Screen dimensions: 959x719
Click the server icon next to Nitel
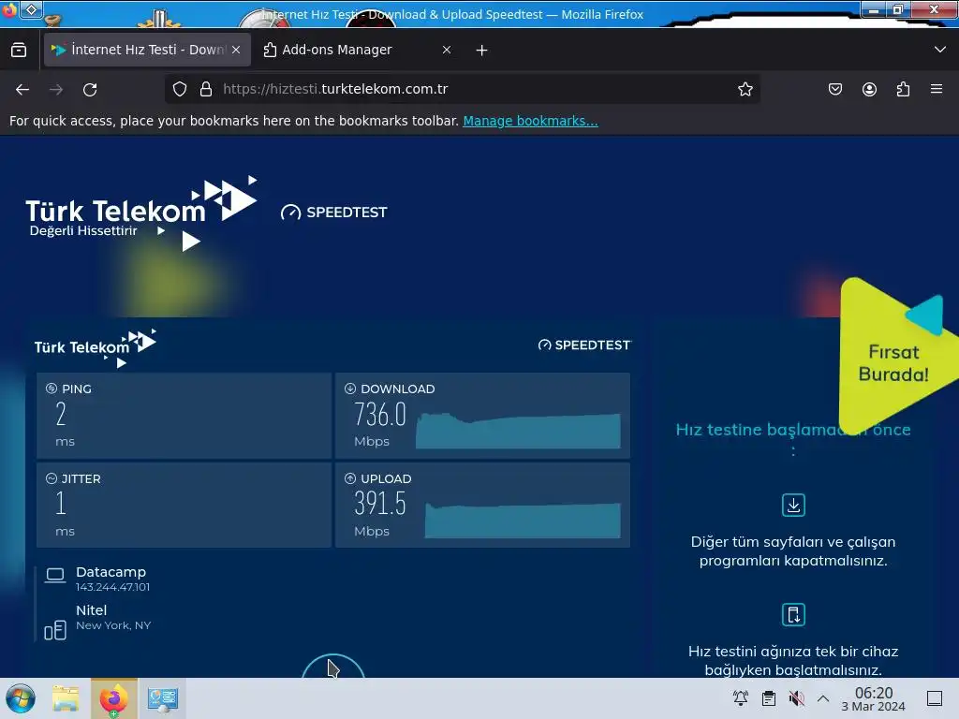pyautogui.click(x=55, y=630)
